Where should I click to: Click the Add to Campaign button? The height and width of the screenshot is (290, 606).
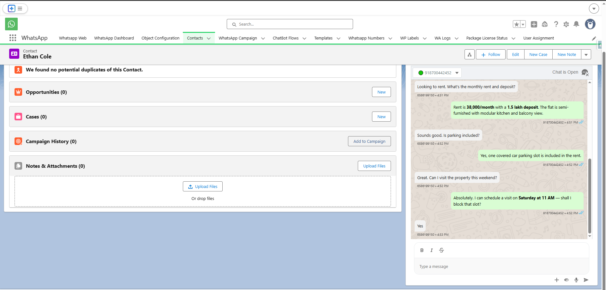tap(369, 141)
